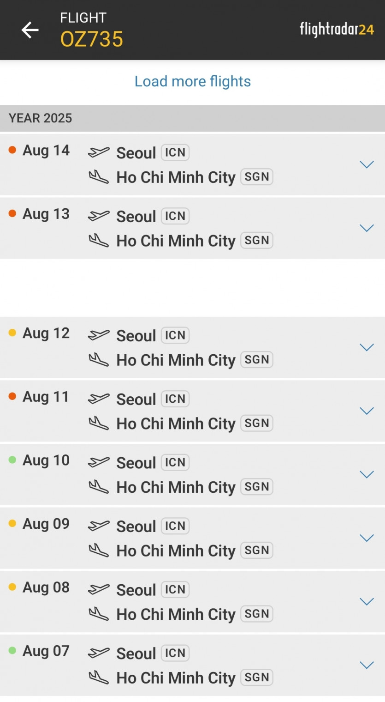The height and width of the screenshot is (702, 385).
Task: Open Aug 11 flight dropdown chevron
Action: coord(367,411)
